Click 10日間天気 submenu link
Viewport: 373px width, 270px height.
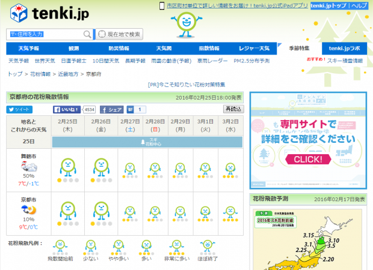[x=106, y=61]
